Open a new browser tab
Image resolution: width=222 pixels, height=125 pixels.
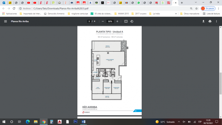[182, 3]
